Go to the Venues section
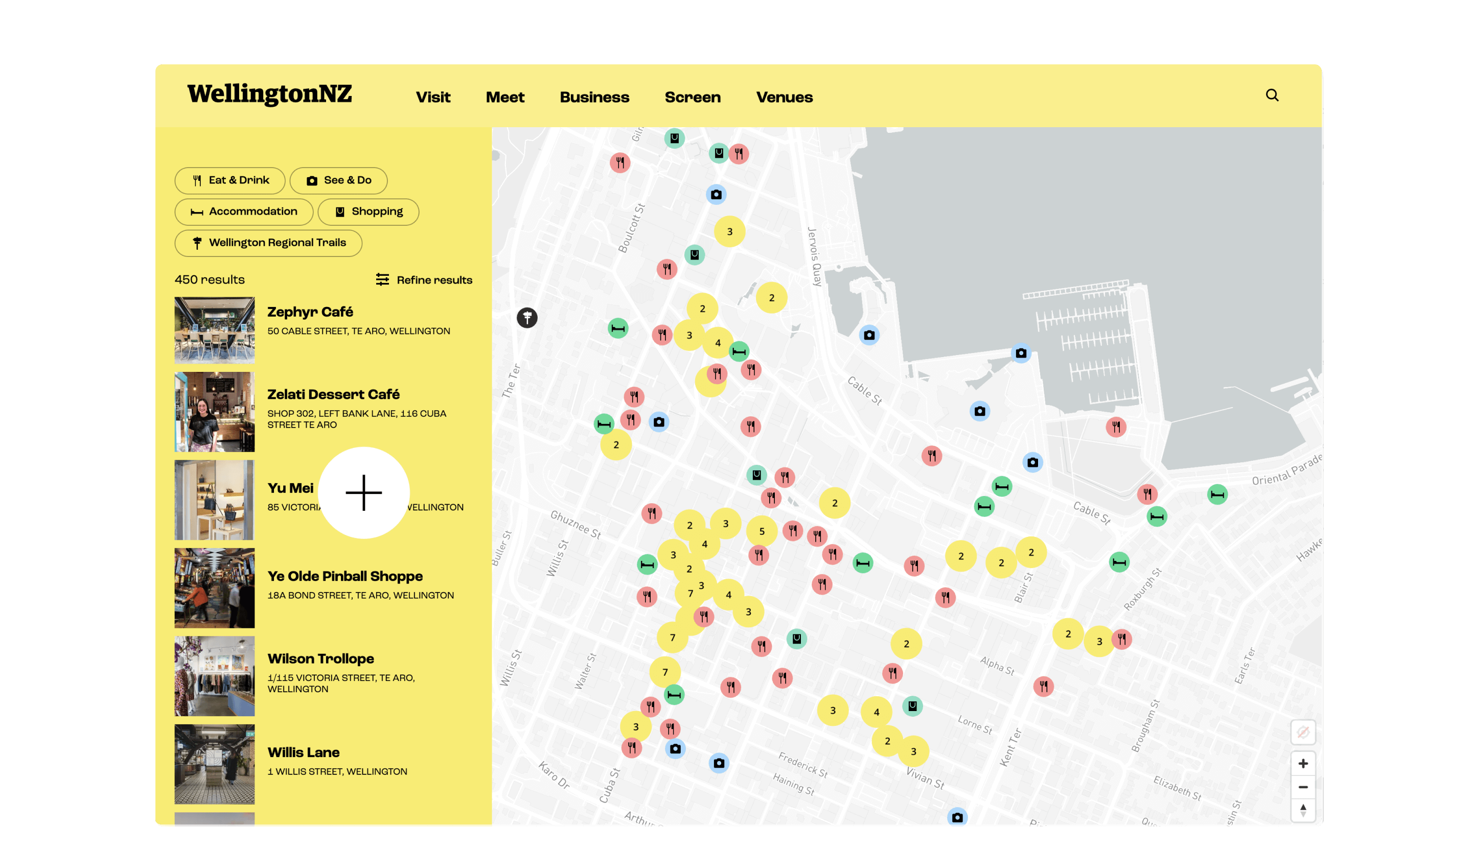 pyautogui.click(x=784, y=97)
